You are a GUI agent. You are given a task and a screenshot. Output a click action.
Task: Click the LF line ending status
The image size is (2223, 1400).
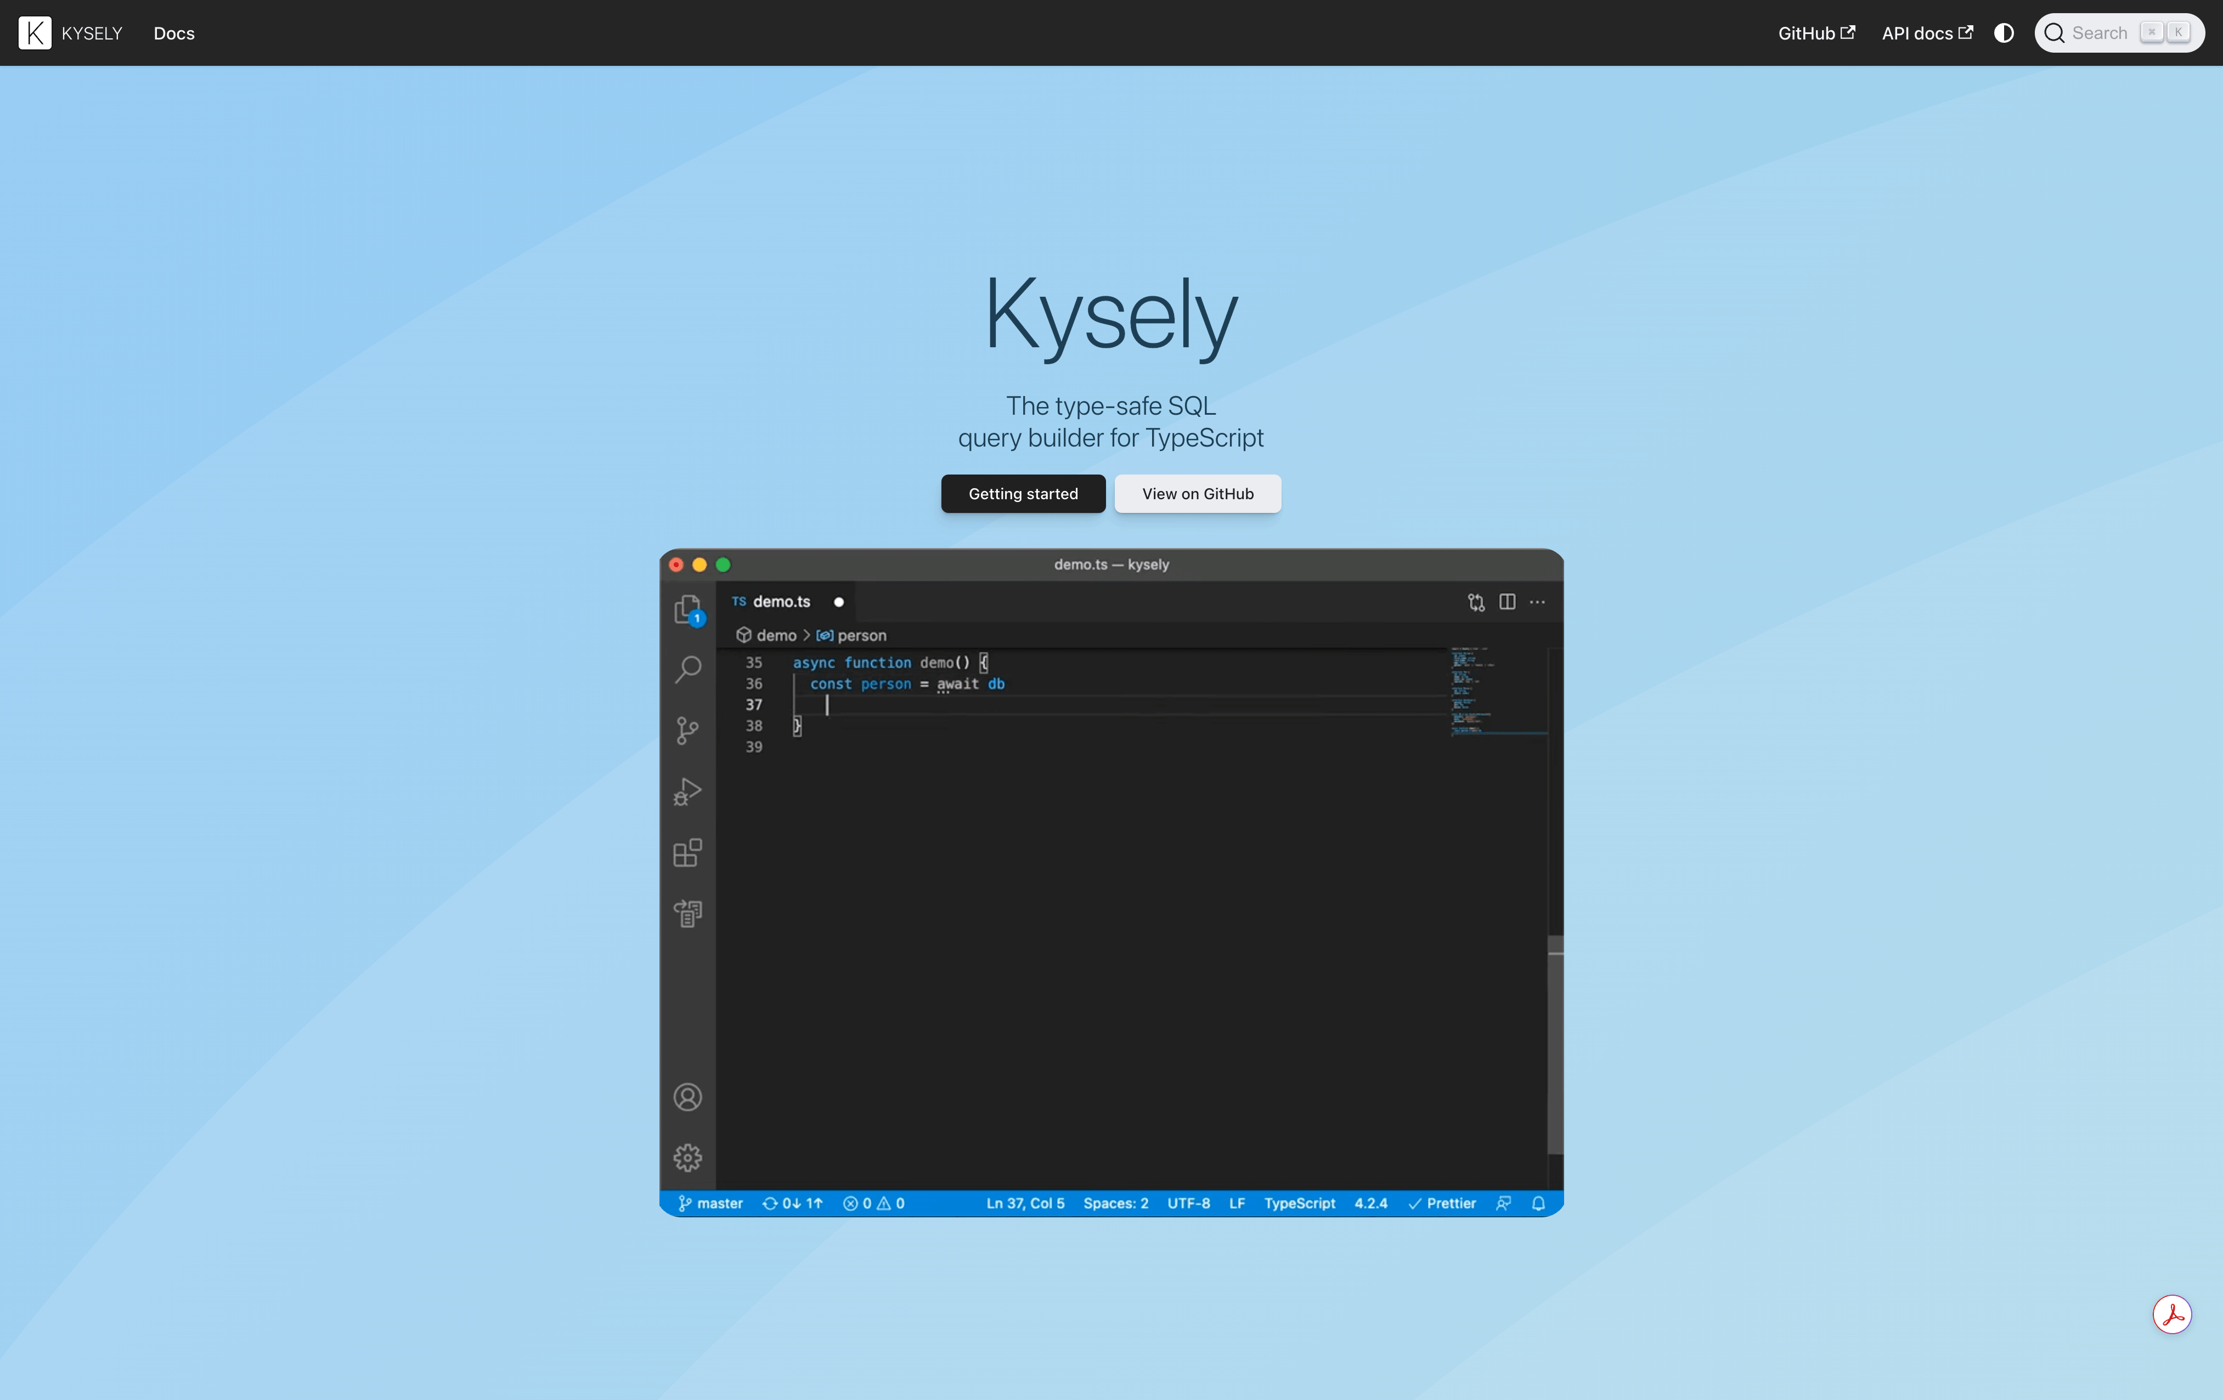(x=1237, y=1204)
